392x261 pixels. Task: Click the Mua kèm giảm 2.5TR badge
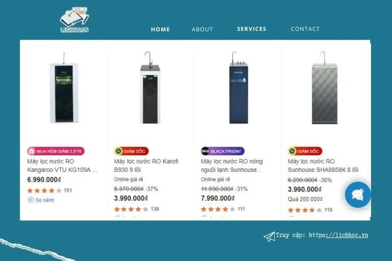tap(56, 151)
